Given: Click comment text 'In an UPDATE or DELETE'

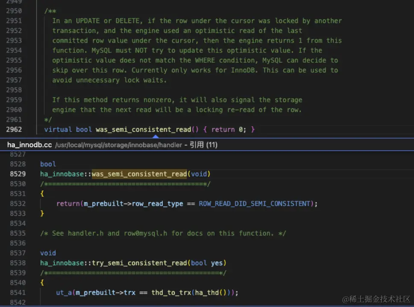Looking at the screenshot, I should point(96,21).
